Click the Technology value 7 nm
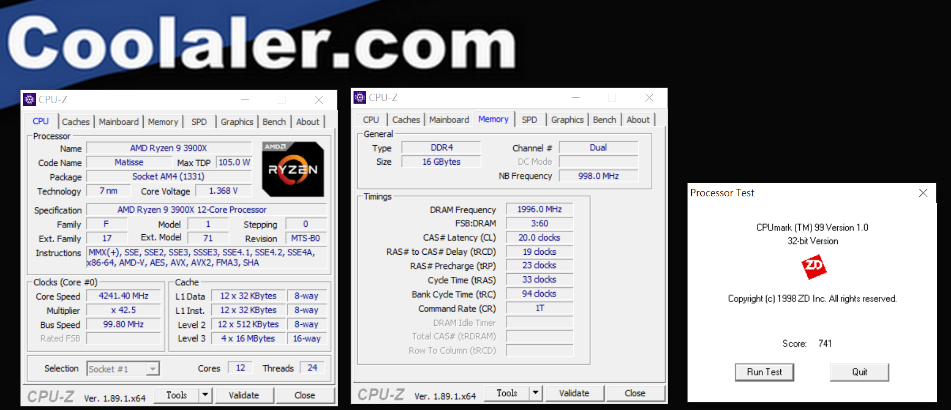 109,191
